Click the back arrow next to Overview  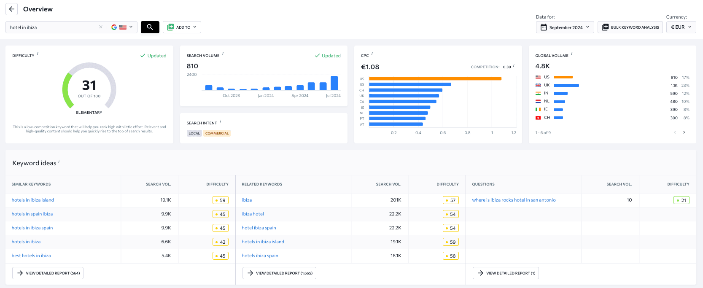[12, 9]
